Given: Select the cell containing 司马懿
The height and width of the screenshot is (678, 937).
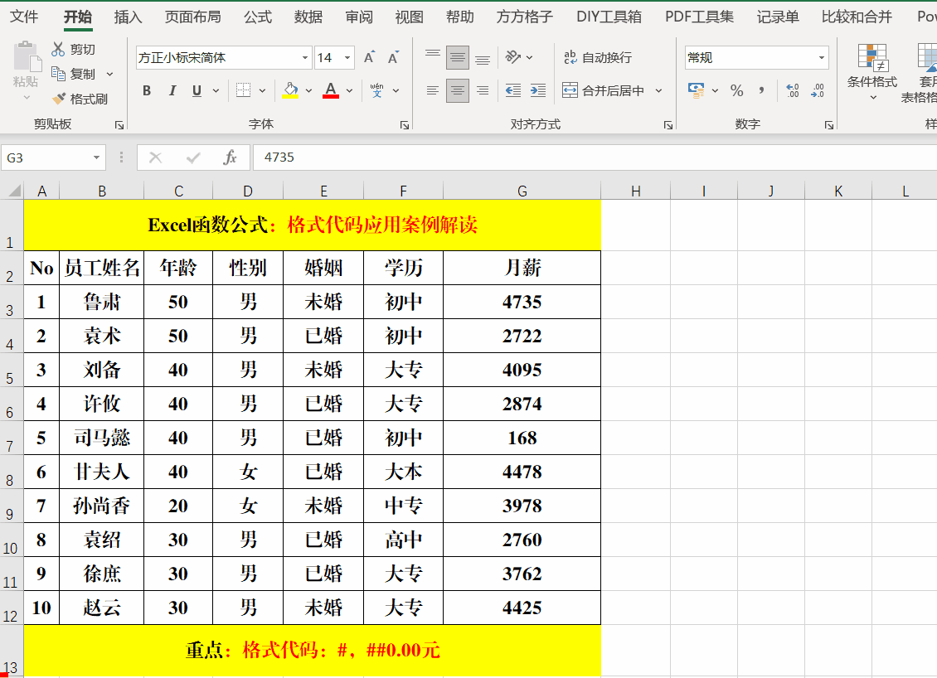Looking at the screenshot, I should 102,438.
